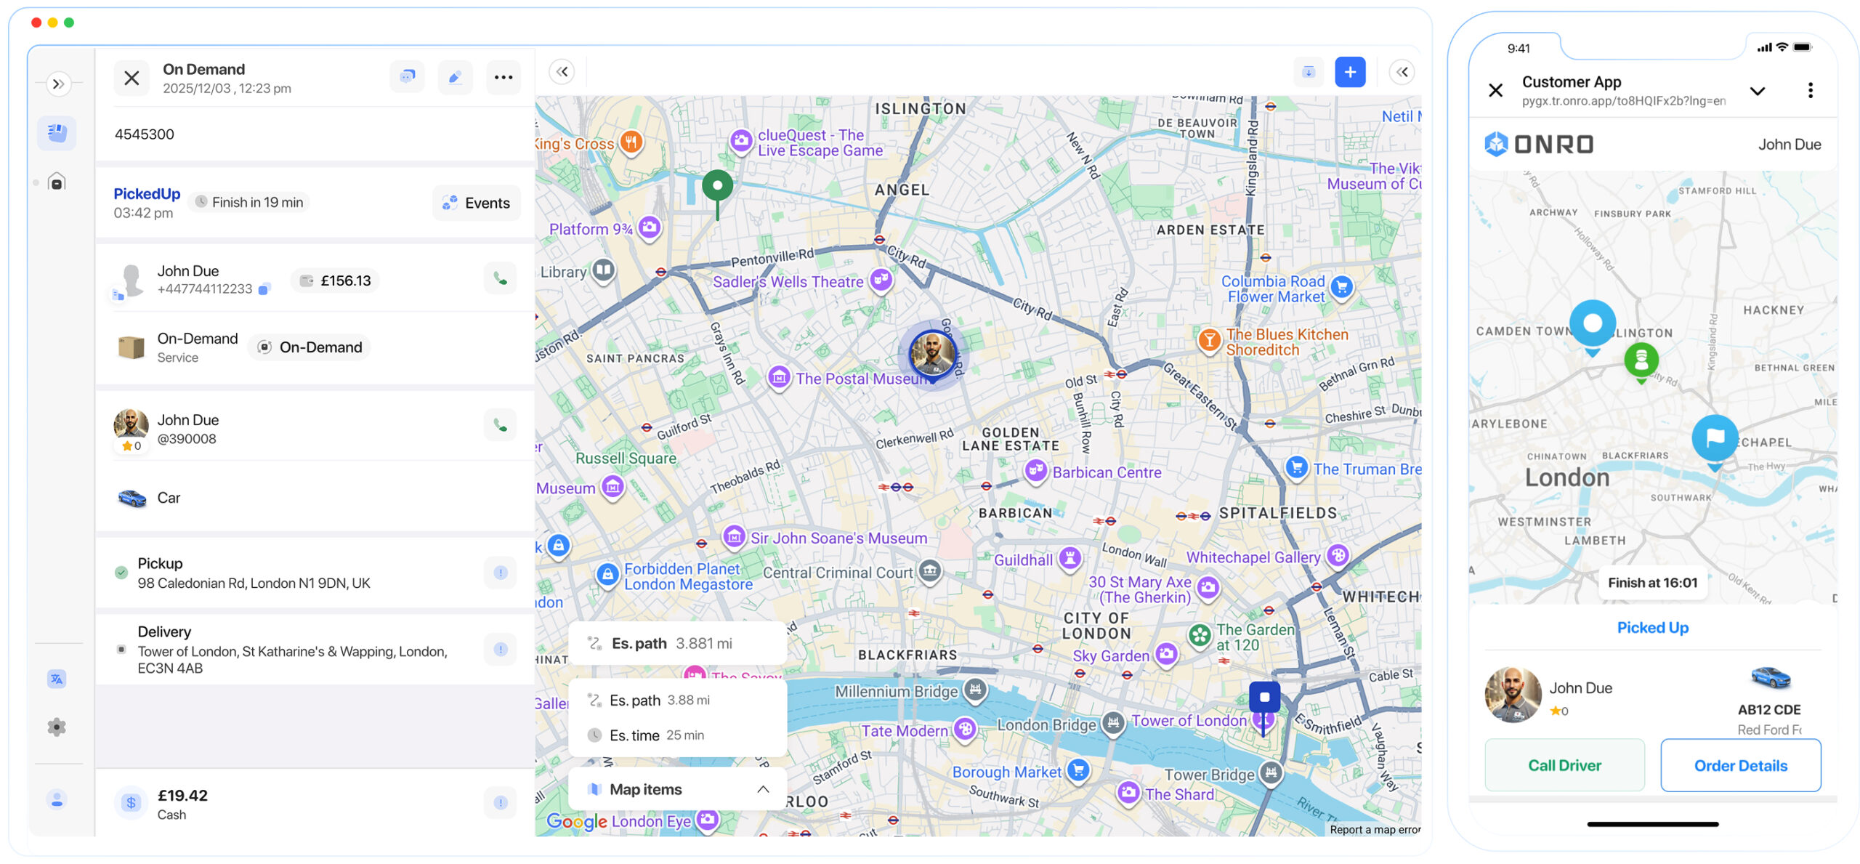Screen dimensions: 1860x864
Task: Open the Customer App dropdown chevron
Action: point(1758,91)
